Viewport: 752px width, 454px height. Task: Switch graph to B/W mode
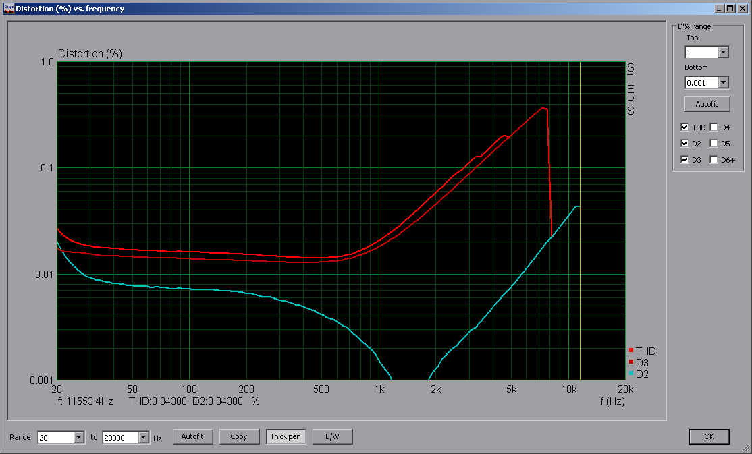(332, 436)
